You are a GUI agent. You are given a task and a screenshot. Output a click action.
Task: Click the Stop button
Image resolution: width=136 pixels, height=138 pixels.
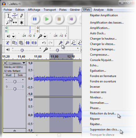click(x=59, y=19)
